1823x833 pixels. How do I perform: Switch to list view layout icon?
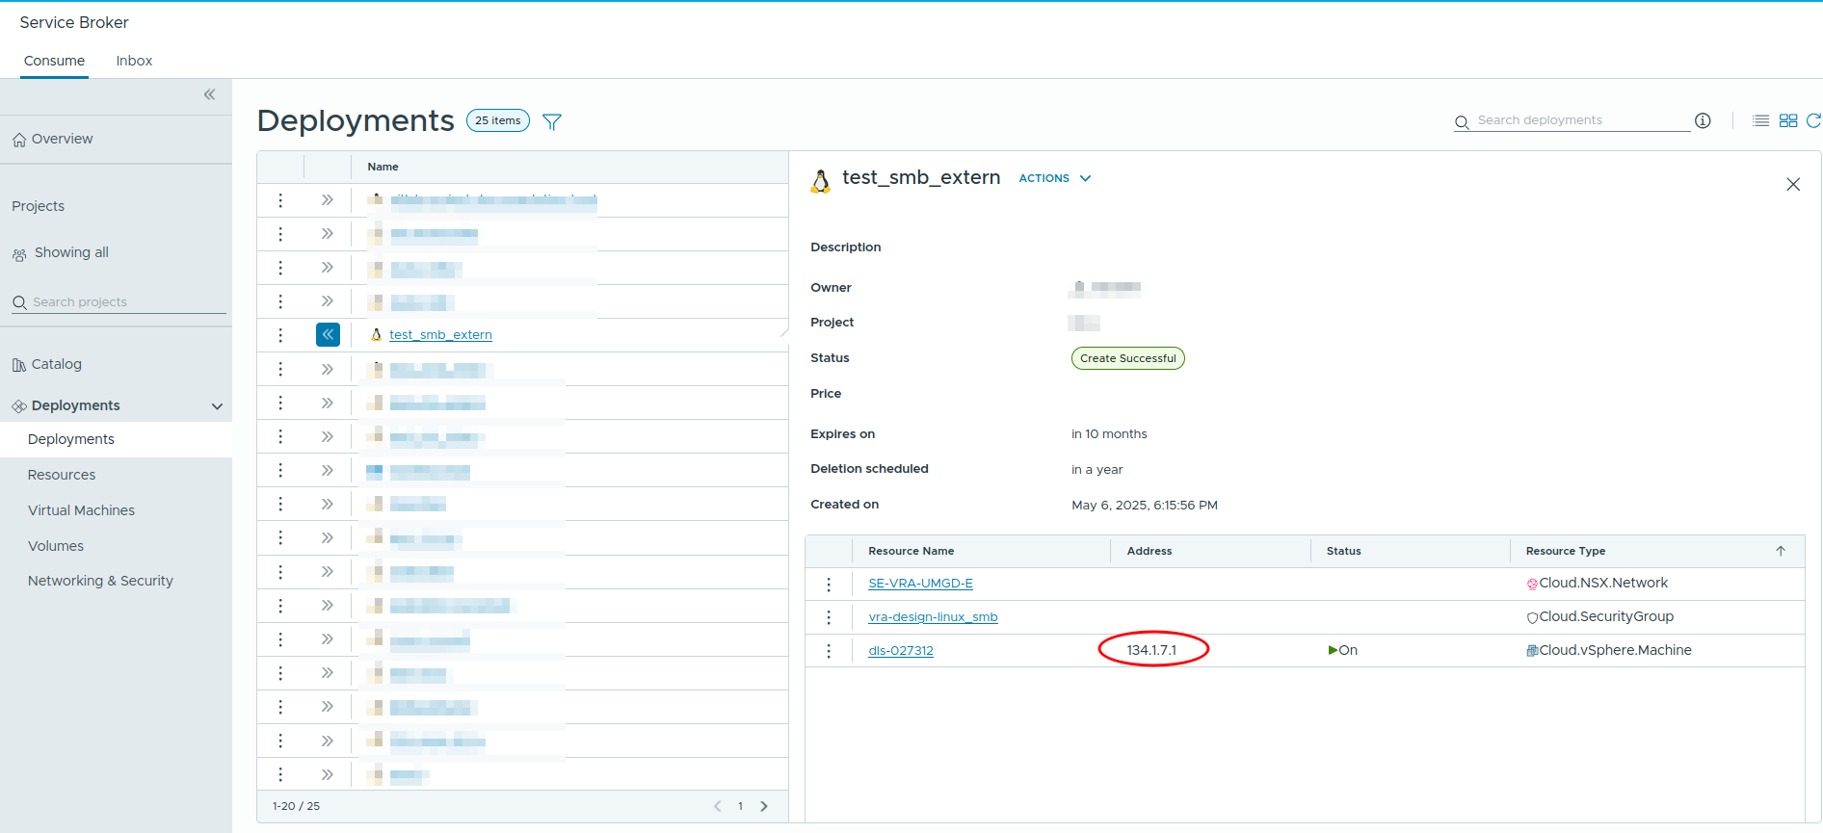pos(1760,120)
